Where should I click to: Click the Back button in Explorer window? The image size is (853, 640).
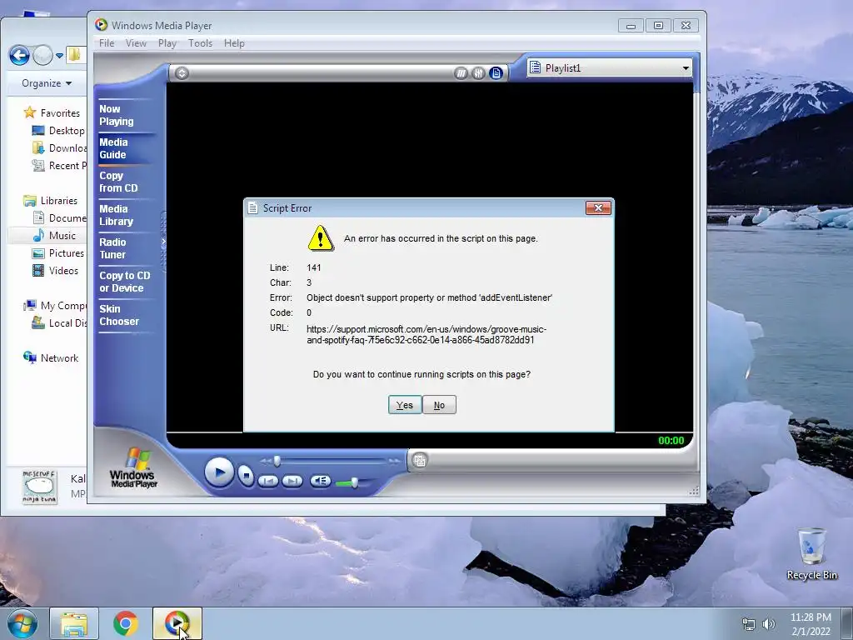point(20,55)
